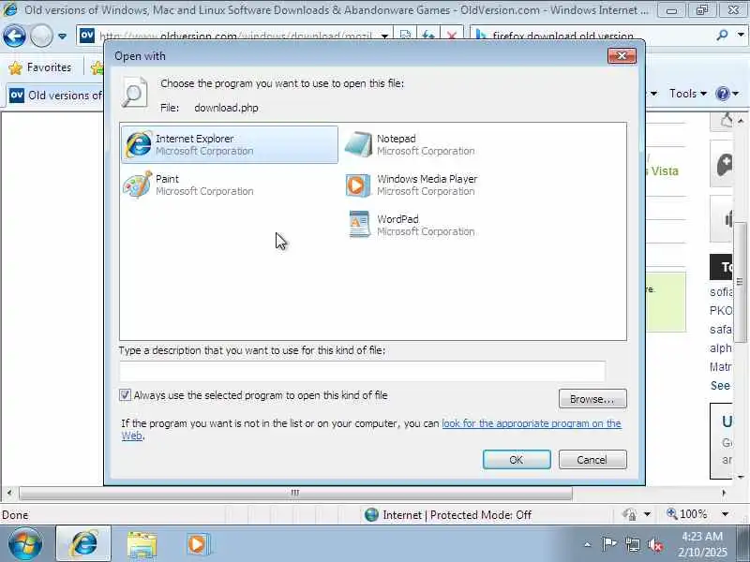Choose Notepad to open the file
The height and width of the screenshot is (562, 750).
point(411,144)
